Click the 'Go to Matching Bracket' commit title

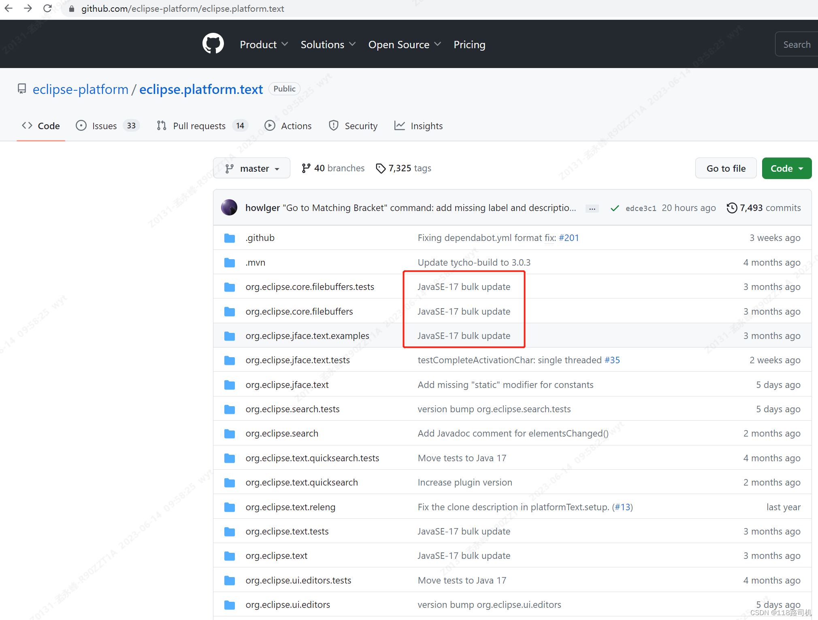[x=430, y=208]
